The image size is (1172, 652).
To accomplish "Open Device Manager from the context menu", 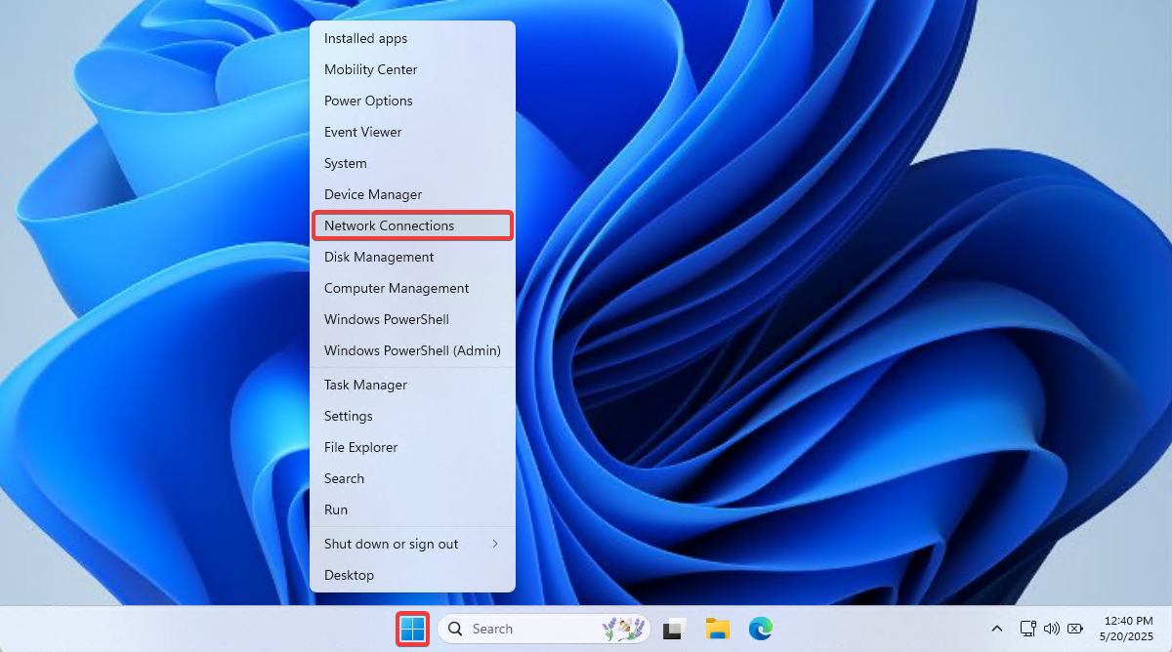I will coord(373,194).
